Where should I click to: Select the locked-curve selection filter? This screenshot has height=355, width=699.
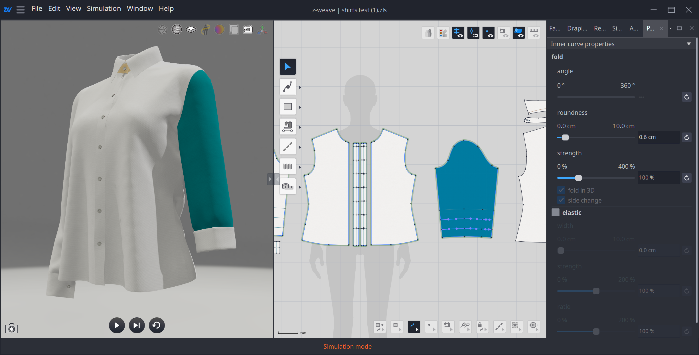[x=483, y=327]
